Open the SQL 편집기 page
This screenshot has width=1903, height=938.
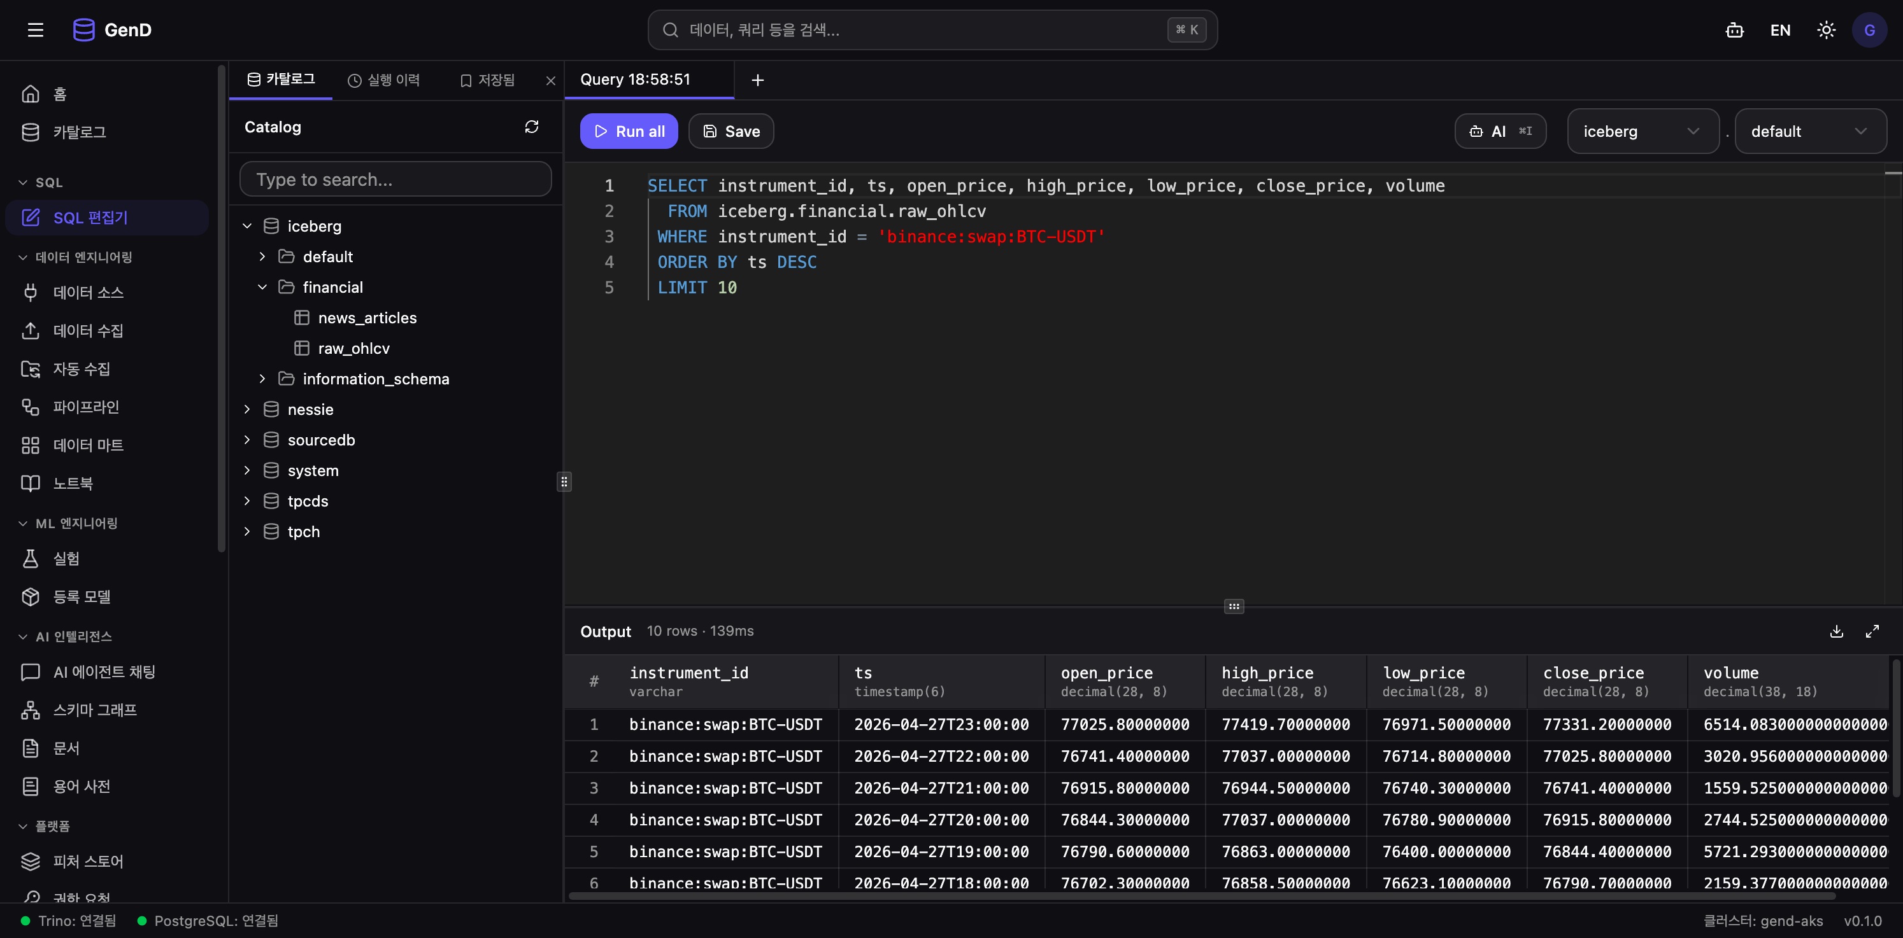coord(106,217)
